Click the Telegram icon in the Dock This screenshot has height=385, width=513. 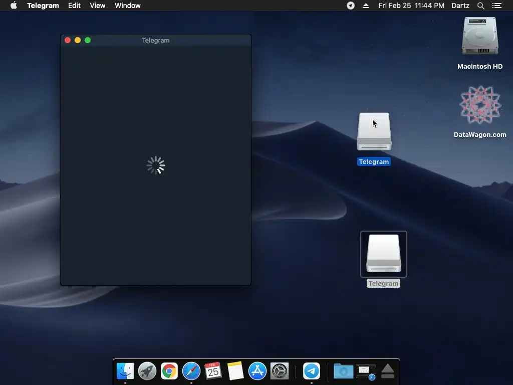(312, 371)
